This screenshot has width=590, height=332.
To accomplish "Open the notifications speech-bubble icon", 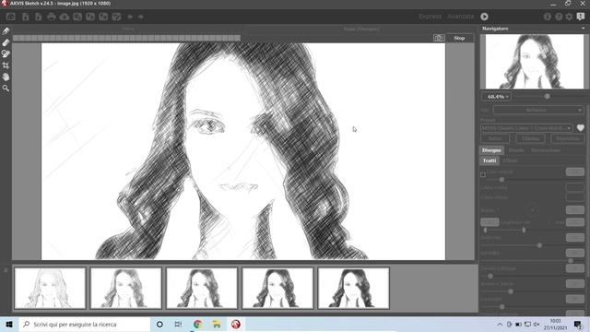I will [581, 17].
